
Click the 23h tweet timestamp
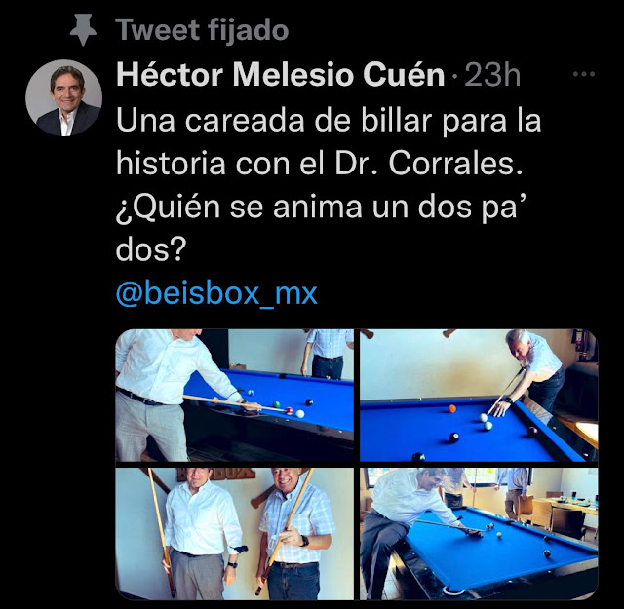pos(492,75)
